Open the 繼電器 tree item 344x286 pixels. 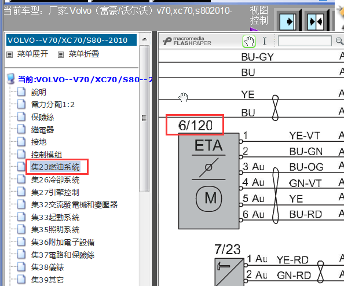tap(42, 130)
